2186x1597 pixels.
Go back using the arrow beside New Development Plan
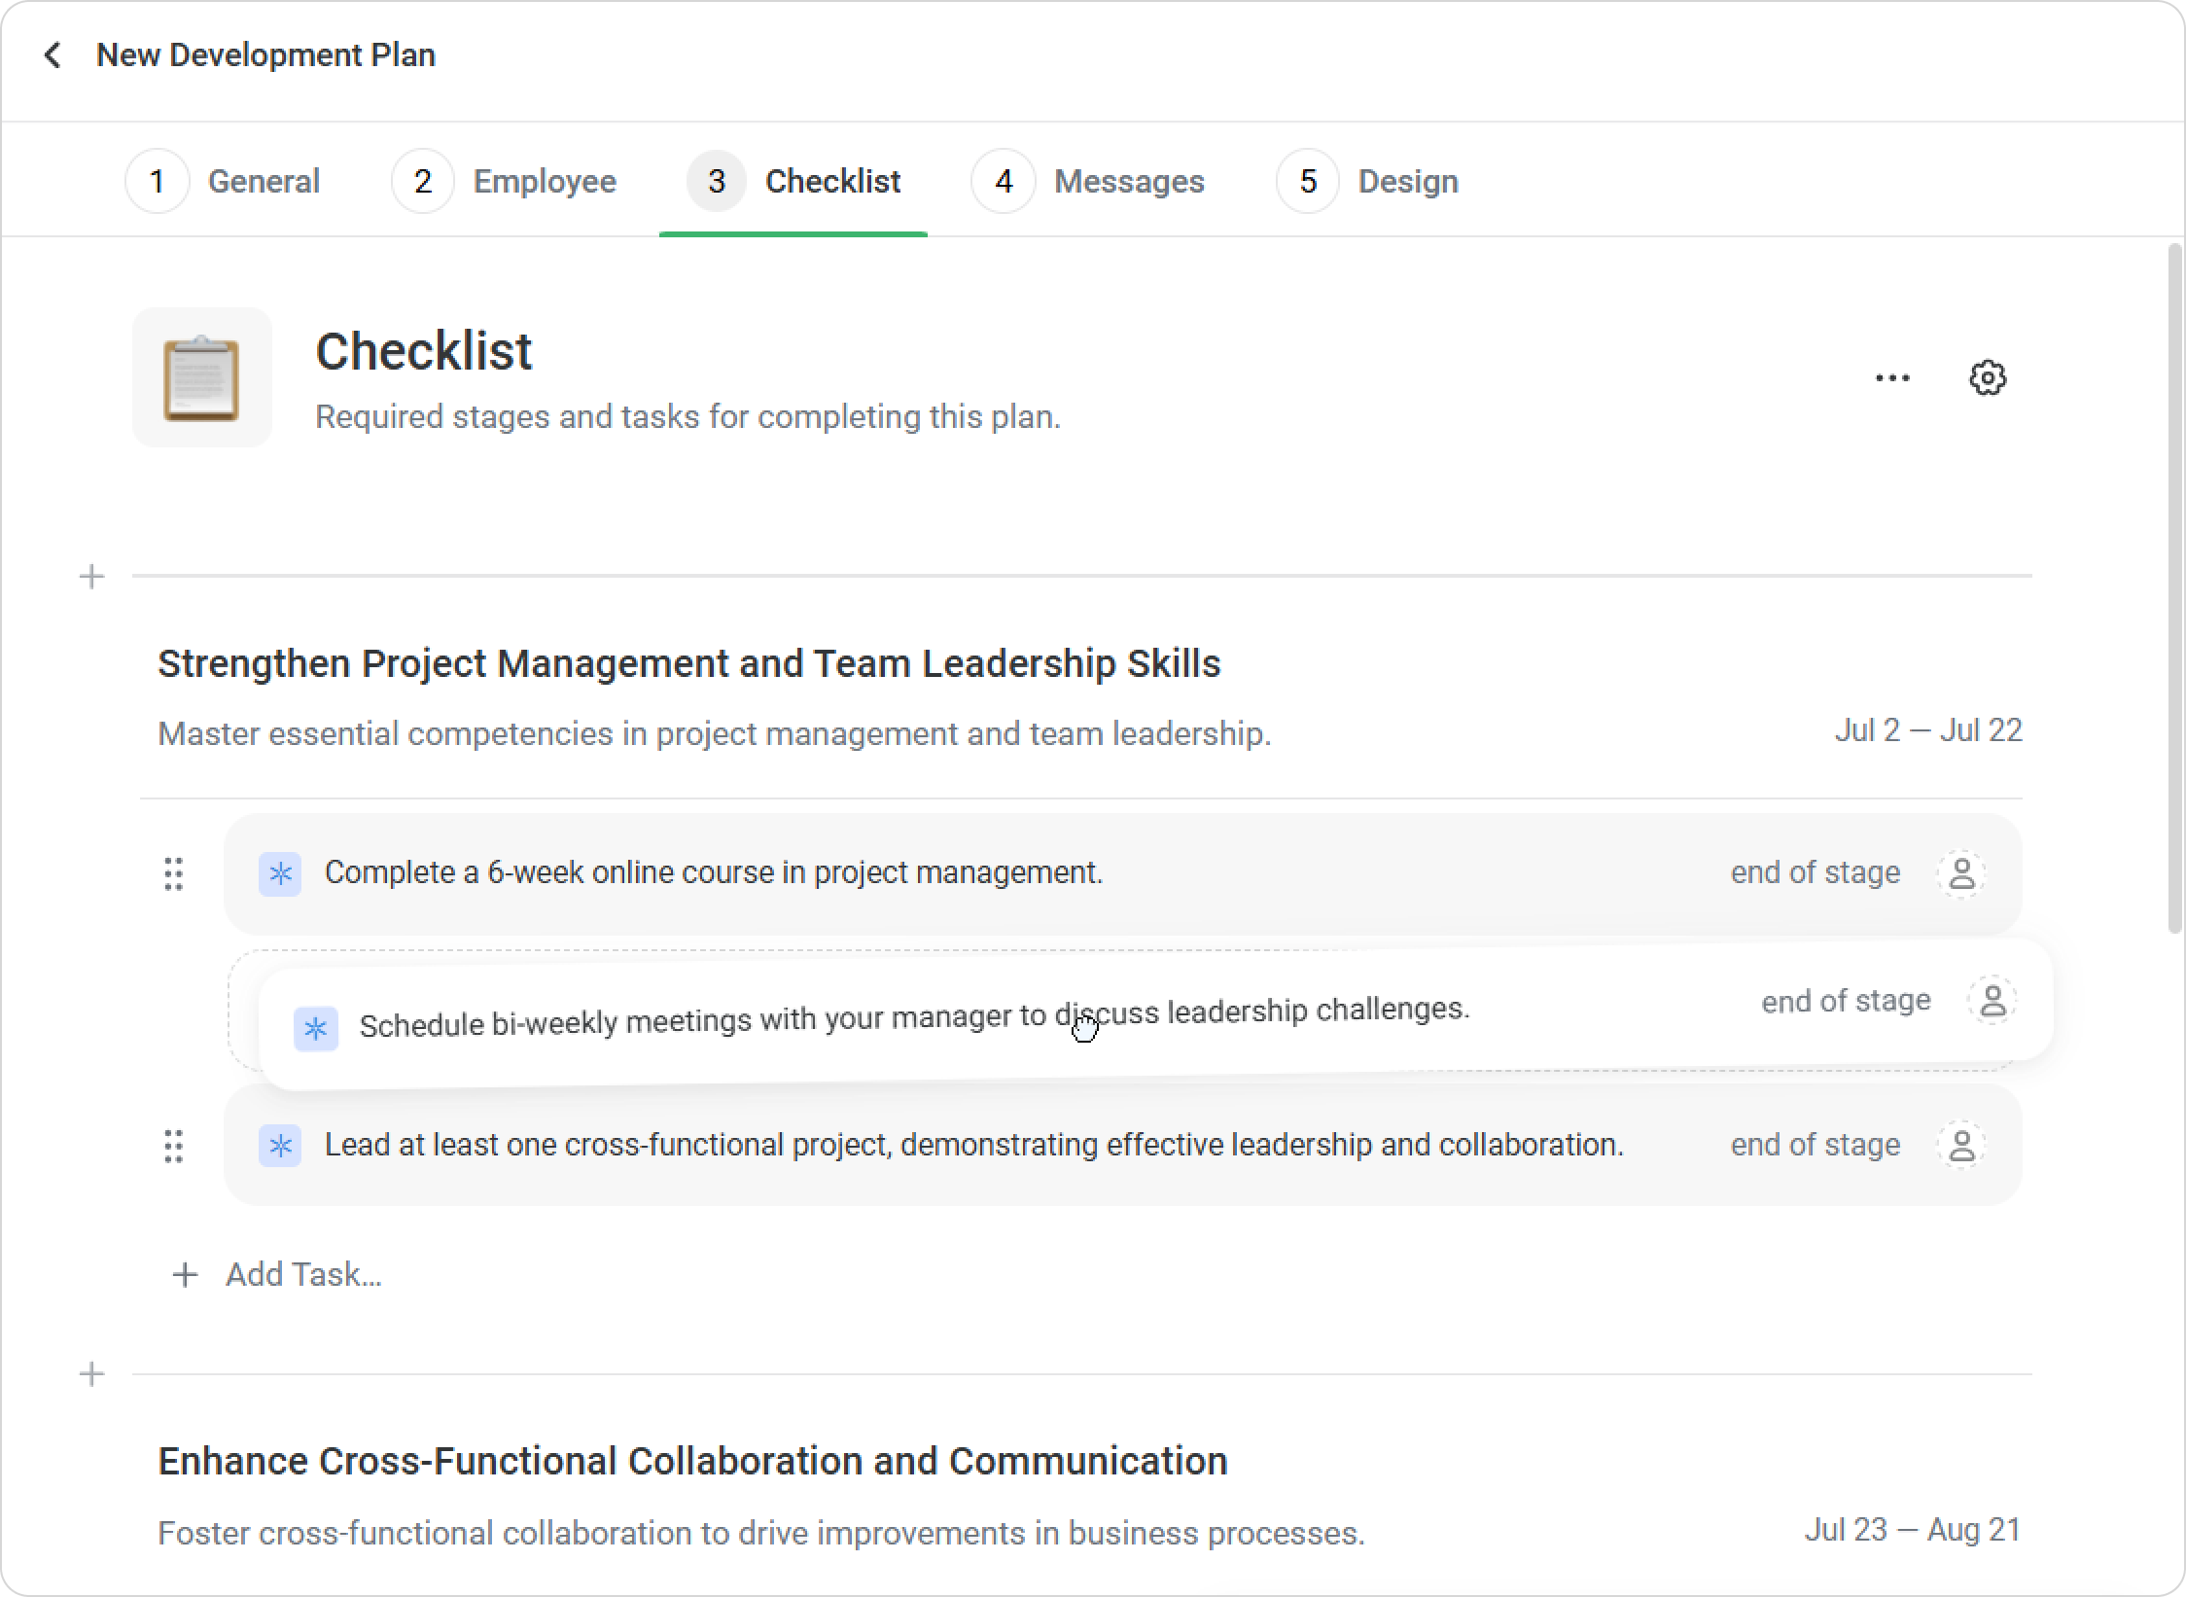click(x=53, y=55)
